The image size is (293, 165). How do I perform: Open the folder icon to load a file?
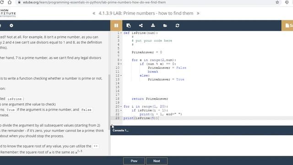tap(165, 26)
